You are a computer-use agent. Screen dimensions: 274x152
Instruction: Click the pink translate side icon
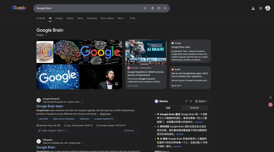(270, 105)
